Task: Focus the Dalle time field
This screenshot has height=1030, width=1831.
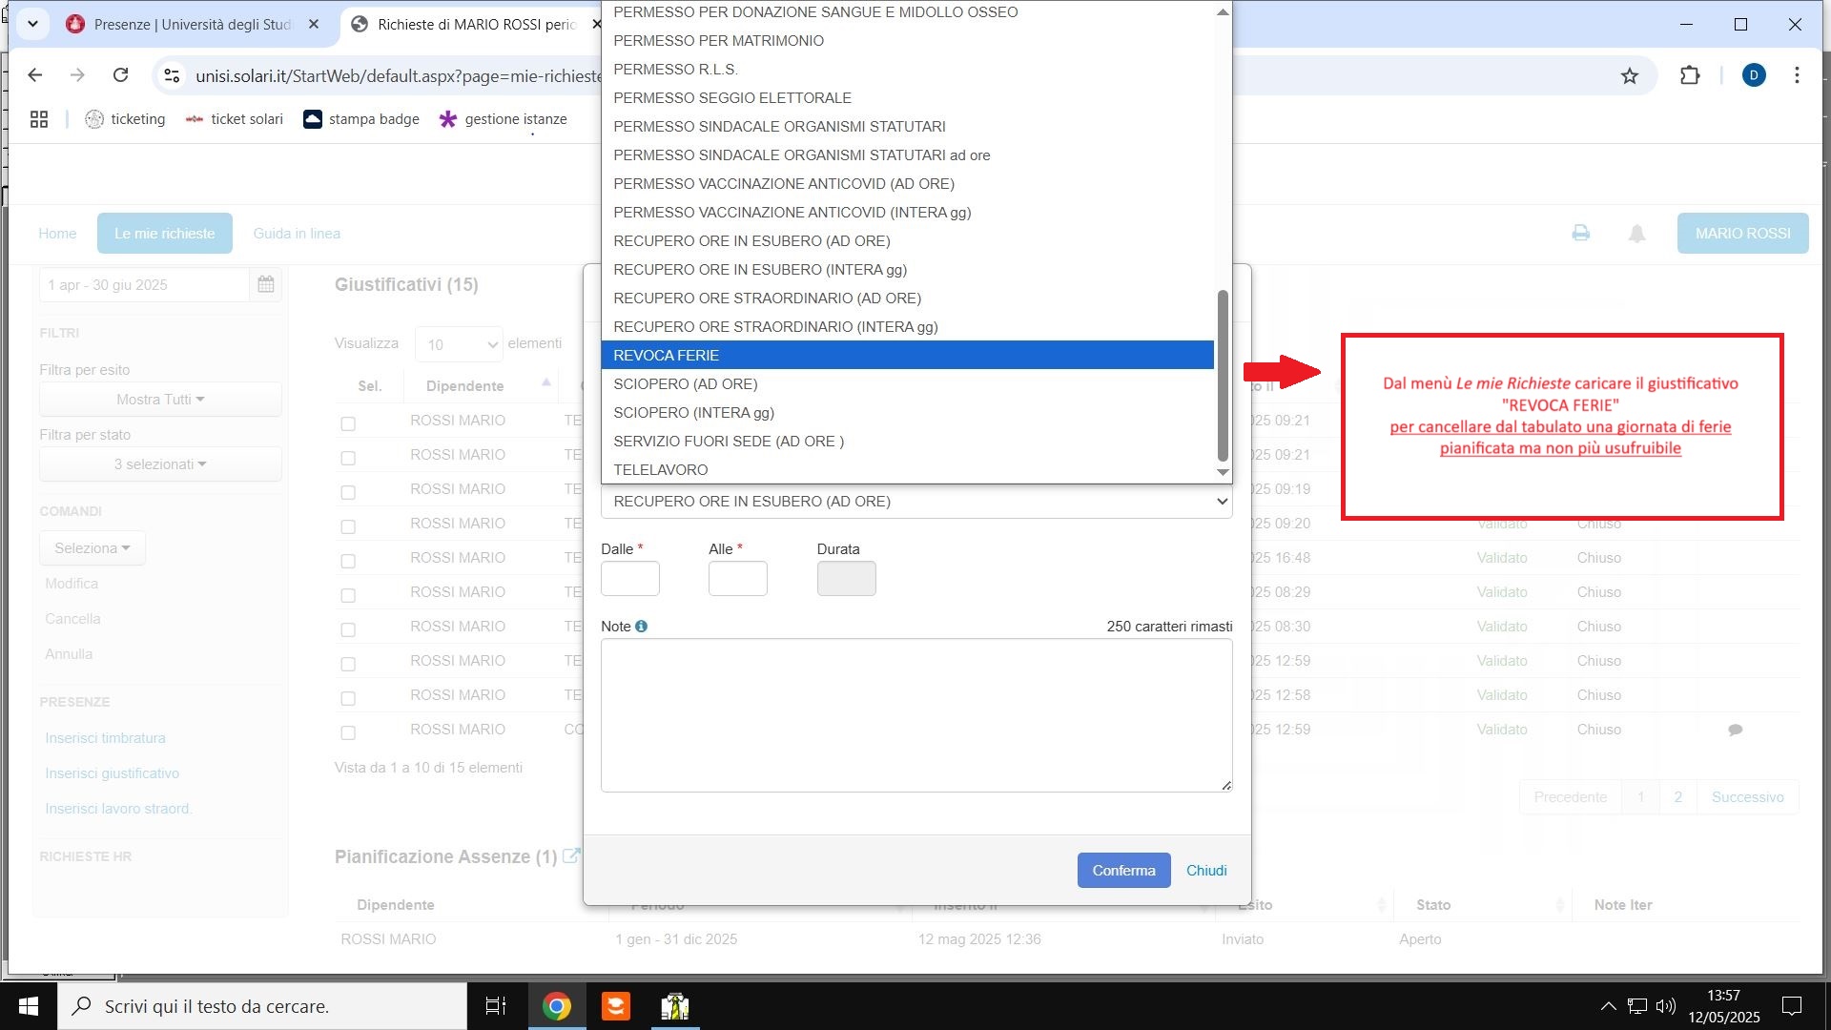Action: (x=629, y=578)
